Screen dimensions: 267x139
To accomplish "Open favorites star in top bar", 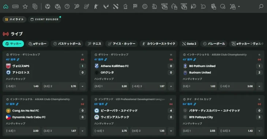I will coord(25,7).
